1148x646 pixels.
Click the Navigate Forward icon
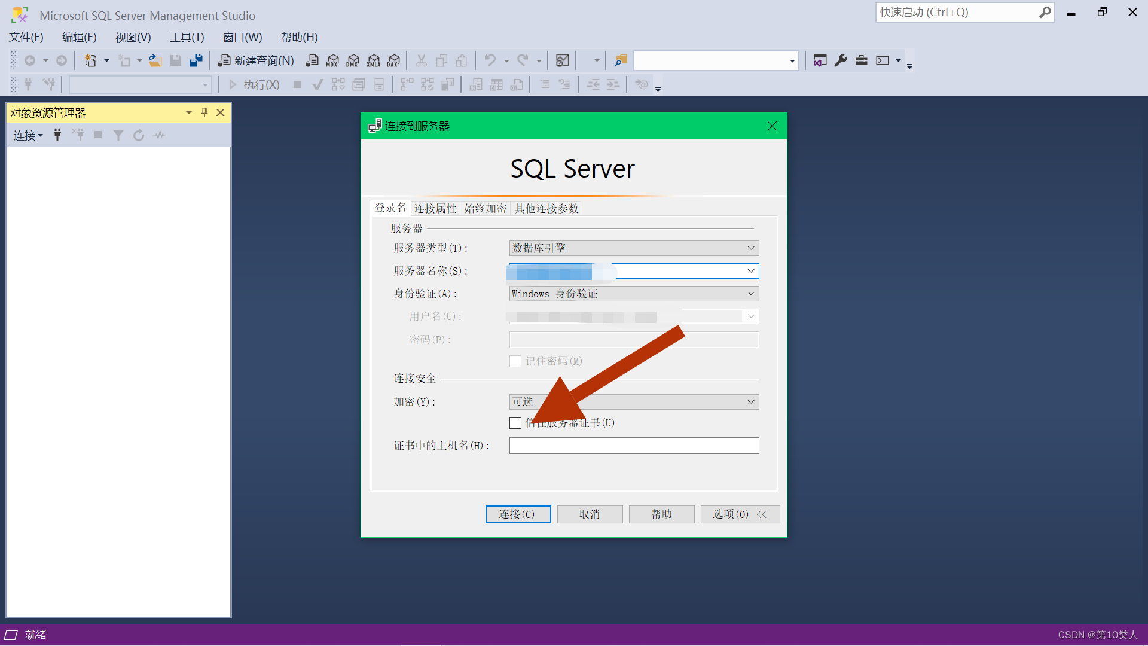(62, 60)
